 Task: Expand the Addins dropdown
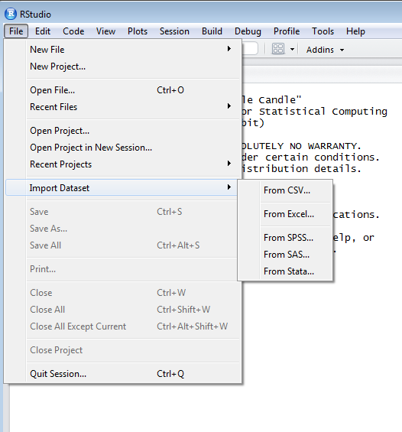coord(325,50)
